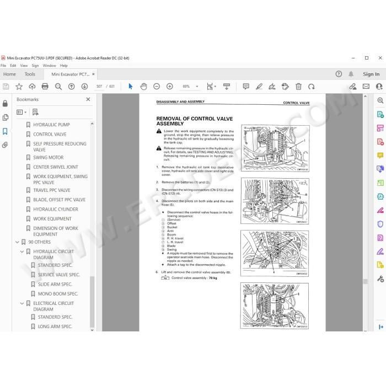This screenshot has width=386, height=386.
Task: Click the Save file icon in toolbar
Action: click(x=6, y=87)
